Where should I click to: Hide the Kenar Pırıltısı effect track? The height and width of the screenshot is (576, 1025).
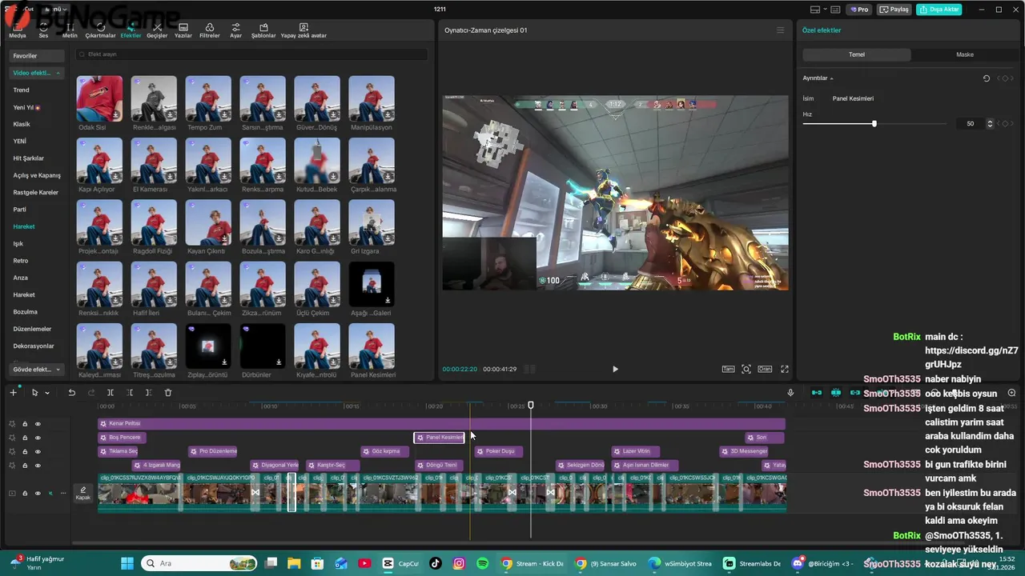pyautogui.click(x=38, y=424)
